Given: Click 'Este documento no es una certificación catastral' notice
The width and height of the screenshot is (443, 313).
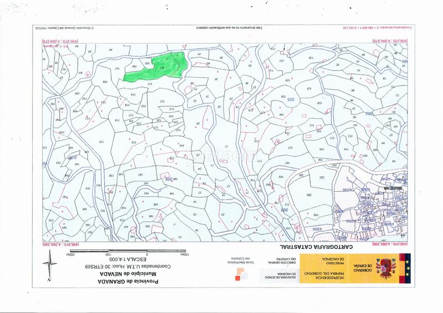Looking at the screenshot, I should click(229, 28).
